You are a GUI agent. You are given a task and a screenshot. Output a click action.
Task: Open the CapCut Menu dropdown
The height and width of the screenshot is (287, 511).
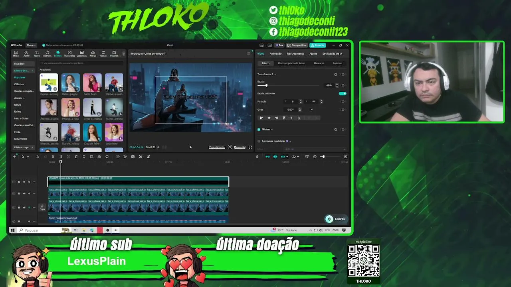click(31, 45)
